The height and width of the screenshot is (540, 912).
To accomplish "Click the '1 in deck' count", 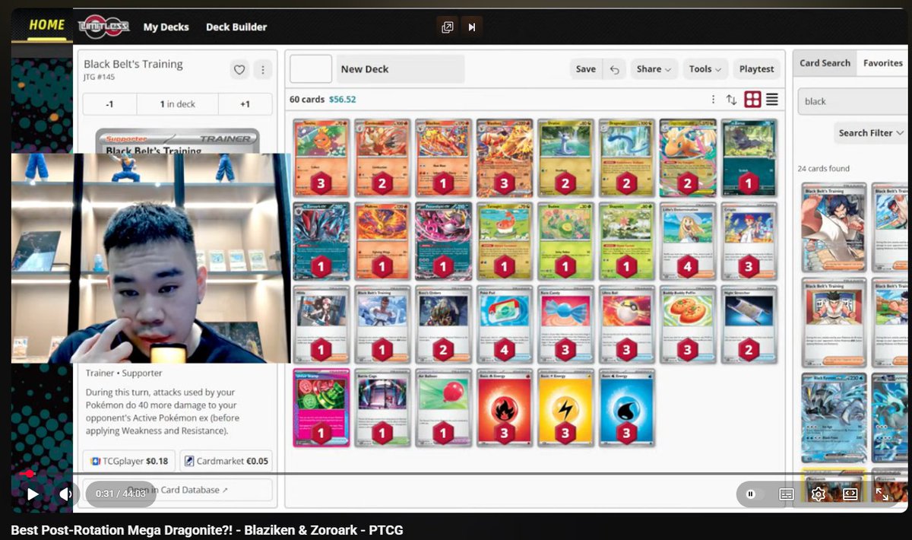I will (177, 104).
